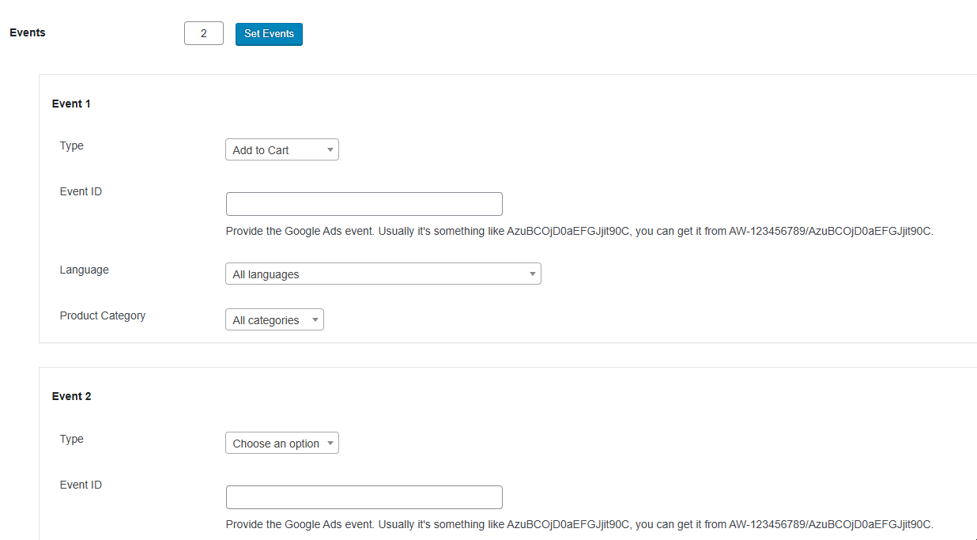The image size is (977, 540).
Task: Expand the All languages dropdown
Action: 383,274
